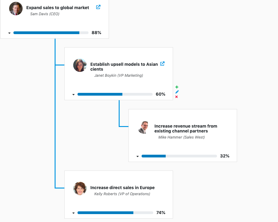This screenshot has width=278, height=222.
Task: Expand the Establish upsell models card dropdown arrow
Action: [74, 94]
